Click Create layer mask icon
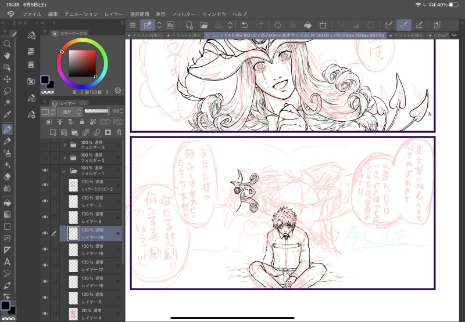The image size is (465, 322). click(x=108, y=132)
